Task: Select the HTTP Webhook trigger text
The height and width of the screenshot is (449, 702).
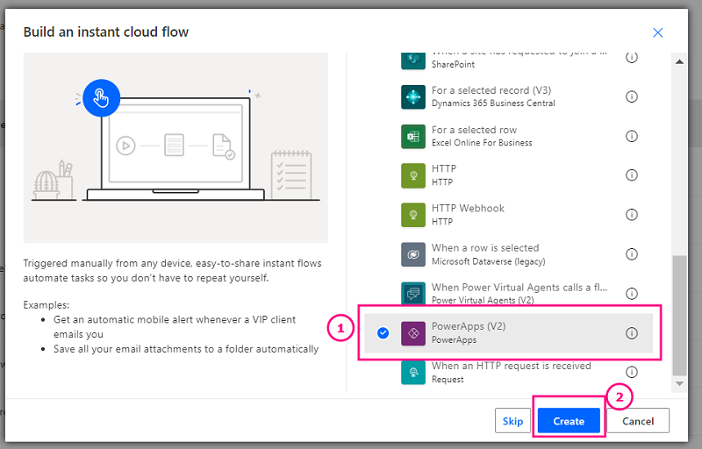Action: click(468, 209)
